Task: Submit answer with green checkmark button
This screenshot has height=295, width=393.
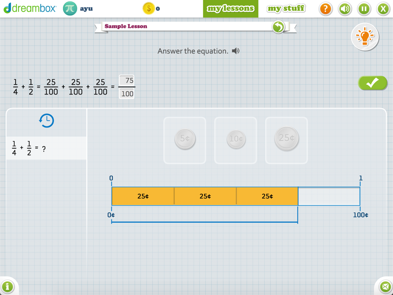Action: [372, 83]
